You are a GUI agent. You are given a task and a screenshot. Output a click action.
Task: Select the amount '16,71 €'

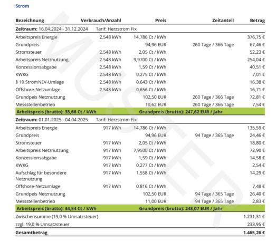tap(257, 90)
